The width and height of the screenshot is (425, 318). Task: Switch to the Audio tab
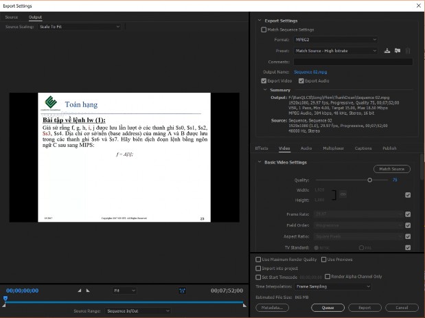coord(306,148)
